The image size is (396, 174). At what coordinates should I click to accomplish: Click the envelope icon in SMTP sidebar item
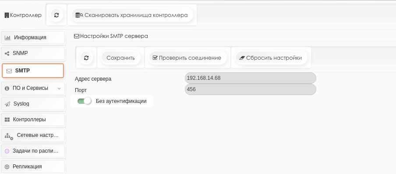click(x=9, y=71)
